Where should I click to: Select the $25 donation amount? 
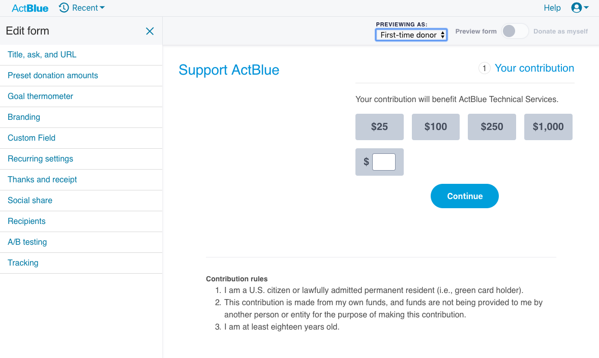click(x=379, y=127)
